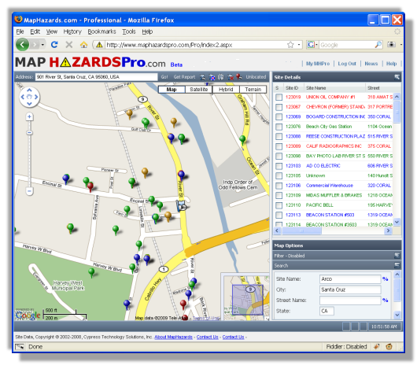
Task: Click the Log Out link
Action: [x=347, y=64]
